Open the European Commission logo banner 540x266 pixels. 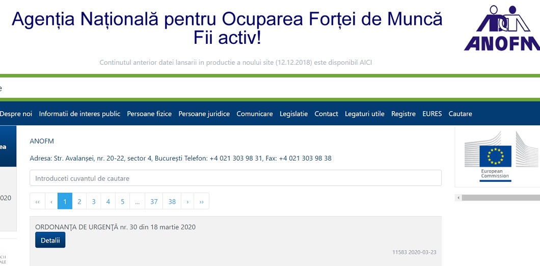coord(501,156)
